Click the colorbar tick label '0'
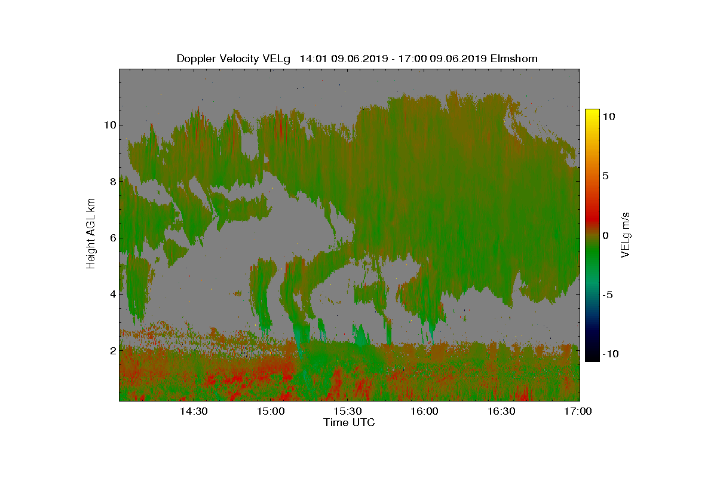The height and width of the screenshot is (478, 717). click(x=605, y=235)
